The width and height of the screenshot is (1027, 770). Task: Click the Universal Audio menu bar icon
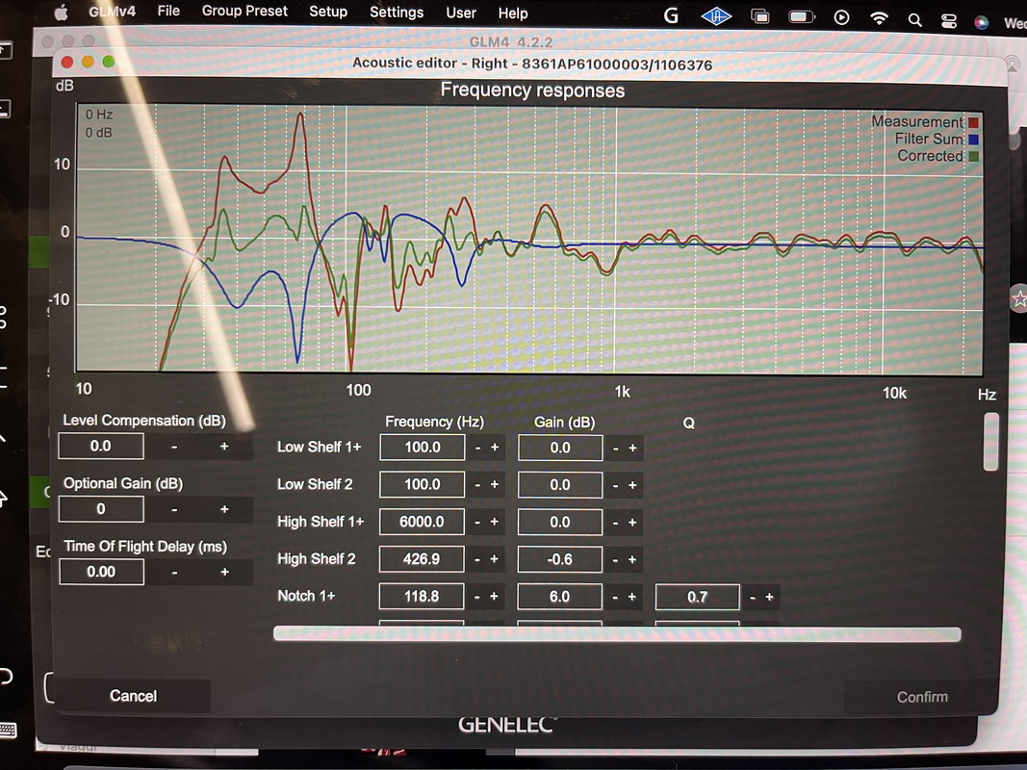coord(716,16)
